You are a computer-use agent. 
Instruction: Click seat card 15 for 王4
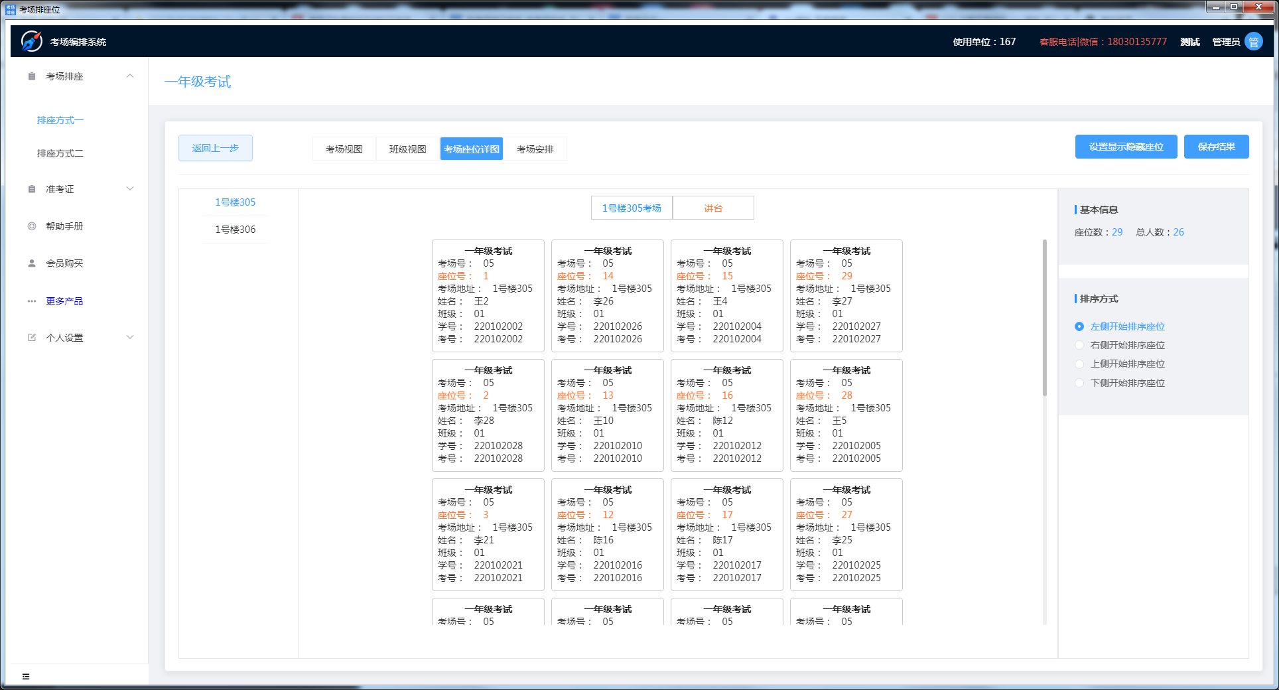[727, 296]
